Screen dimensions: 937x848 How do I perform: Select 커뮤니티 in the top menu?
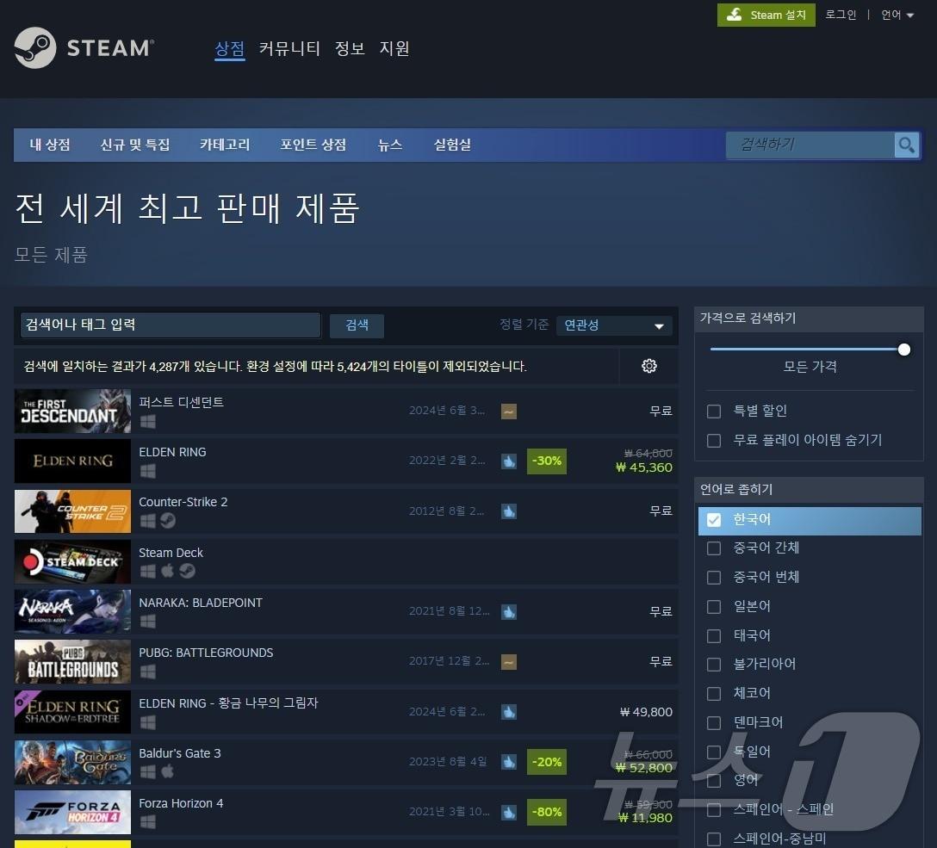(x=289, y=49)
